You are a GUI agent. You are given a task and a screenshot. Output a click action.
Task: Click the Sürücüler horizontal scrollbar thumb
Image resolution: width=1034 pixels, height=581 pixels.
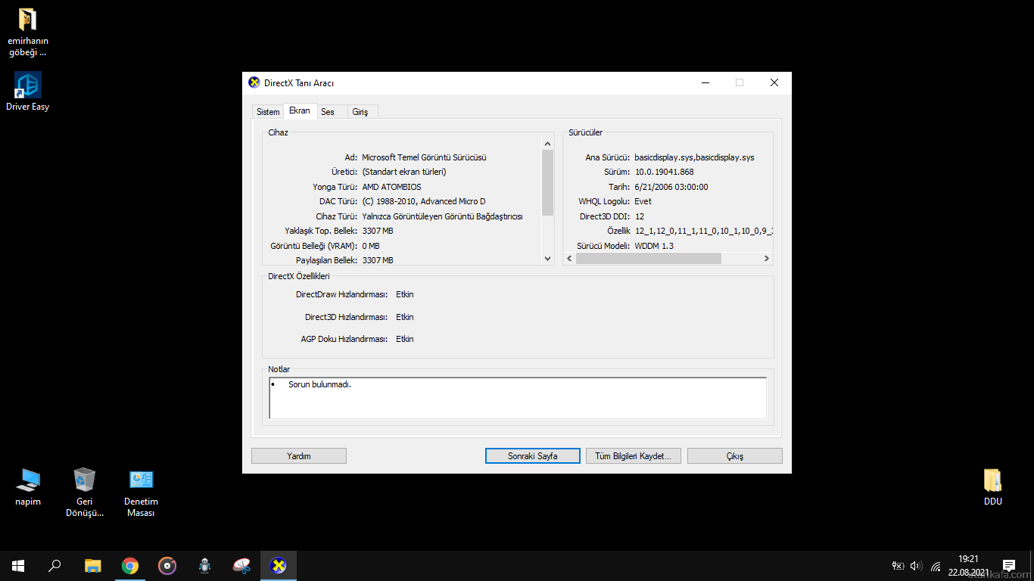point(649,258)
